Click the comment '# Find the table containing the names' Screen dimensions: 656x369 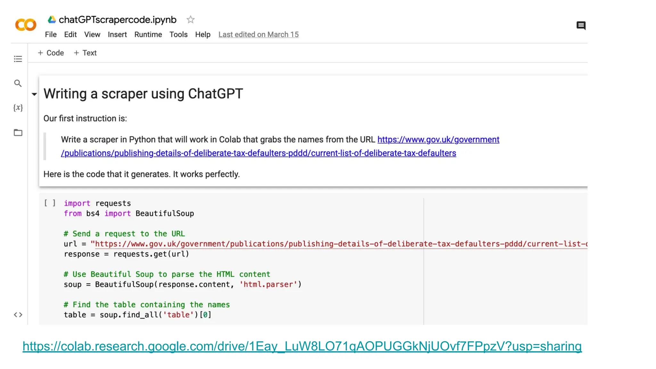[147, 305]
